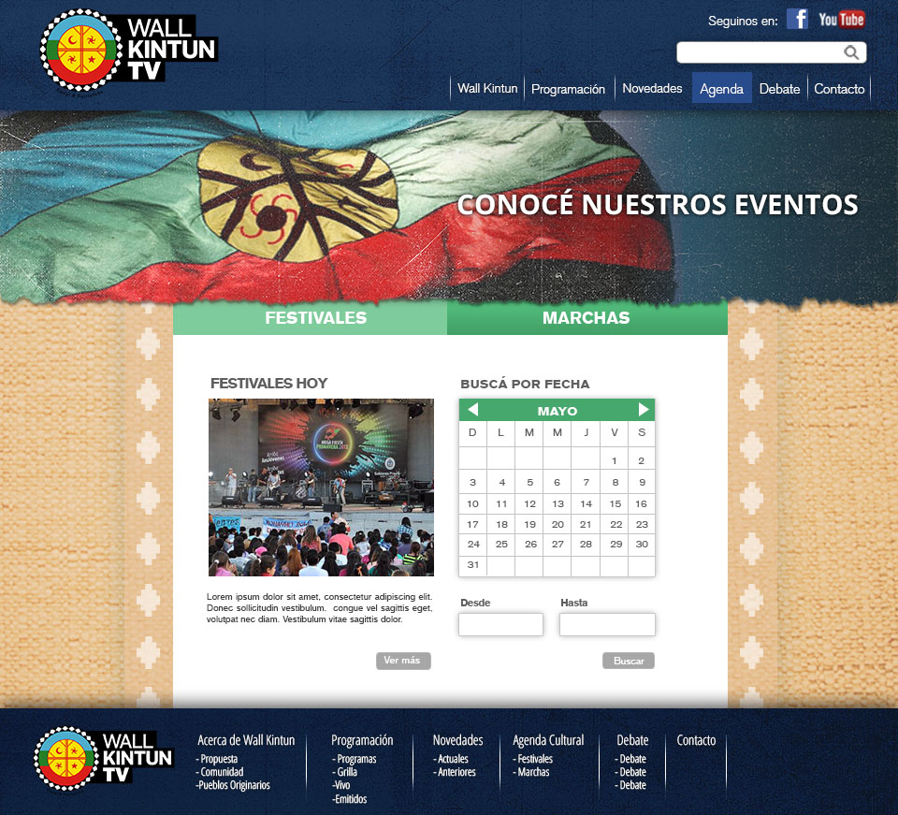
Task: Switch to the Marchas tab
Action: pos(586,318)
